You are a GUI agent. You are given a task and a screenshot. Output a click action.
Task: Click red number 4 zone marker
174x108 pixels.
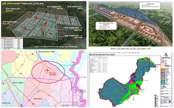coord(45,23)
